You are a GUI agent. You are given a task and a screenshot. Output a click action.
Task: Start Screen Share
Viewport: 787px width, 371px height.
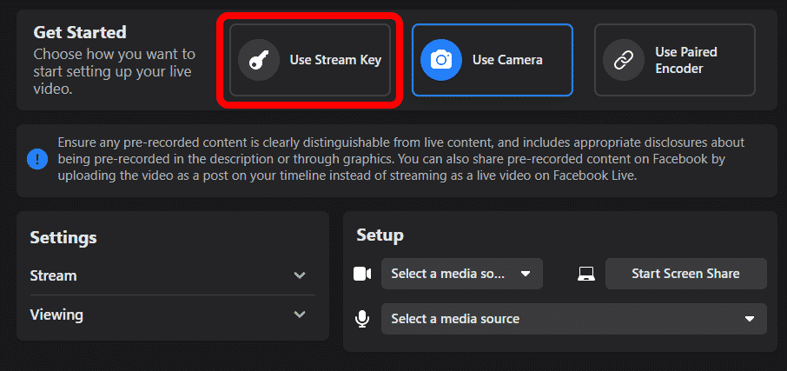coord(685,274)
